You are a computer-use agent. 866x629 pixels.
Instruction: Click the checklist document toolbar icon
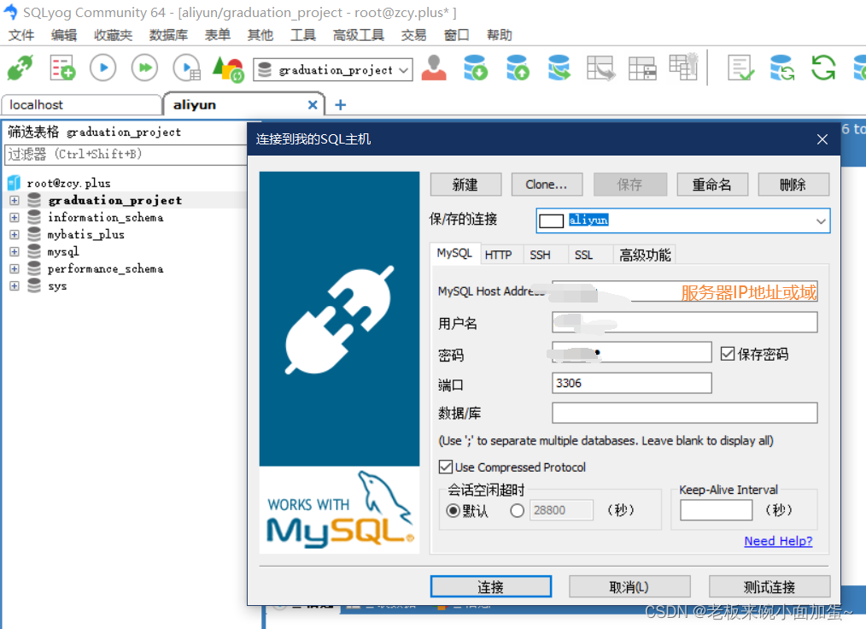tap(740, 68)
